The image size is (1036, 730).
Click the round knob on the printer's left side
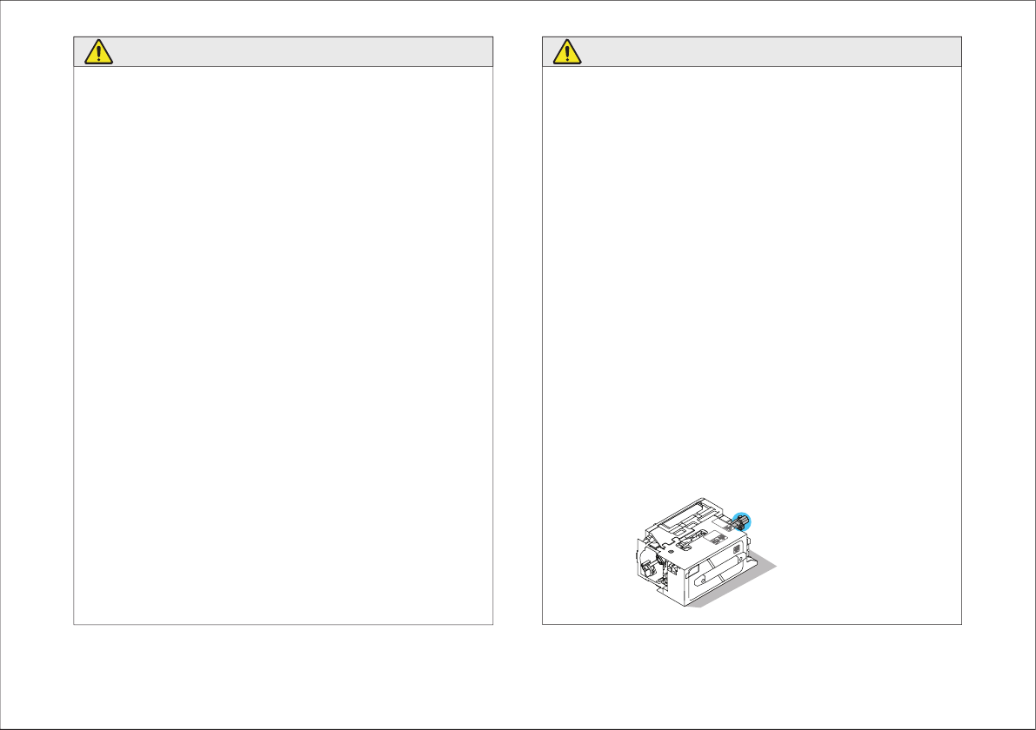point(648,567)
